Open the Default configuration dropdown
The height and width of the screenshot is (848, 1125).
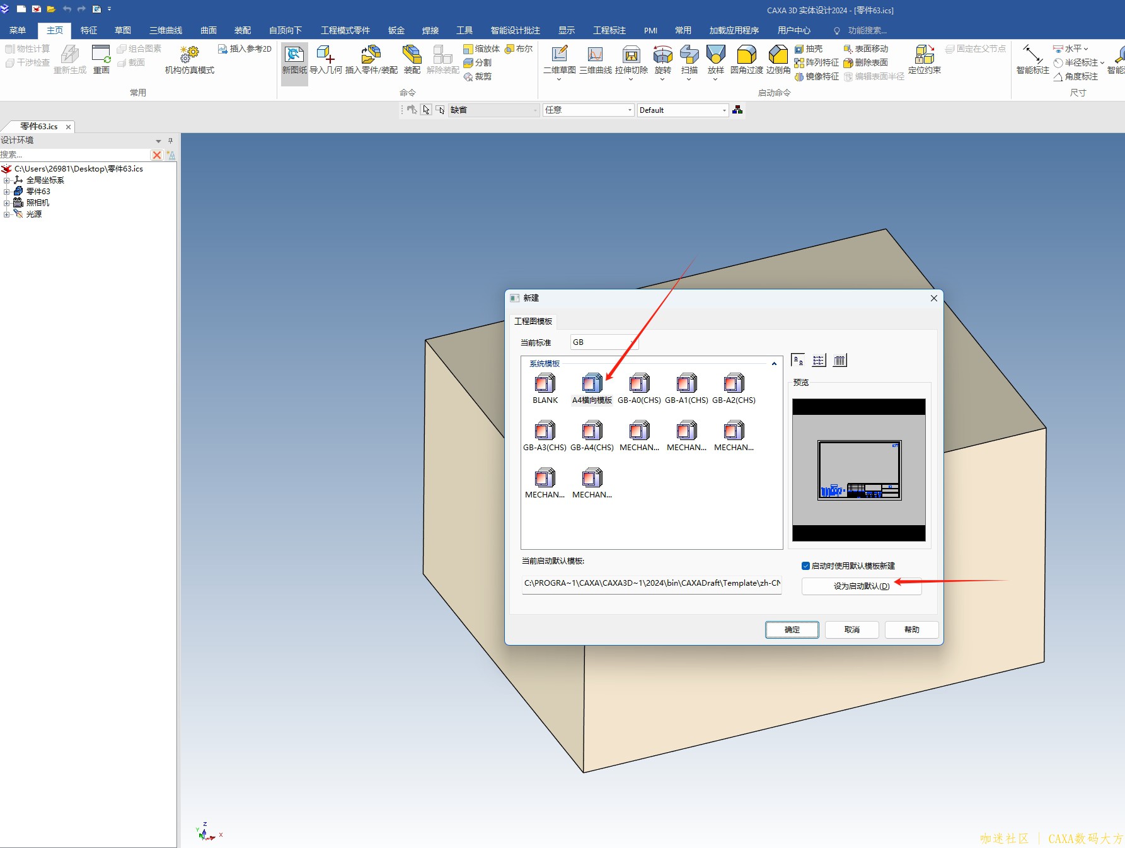click(724, 110)
